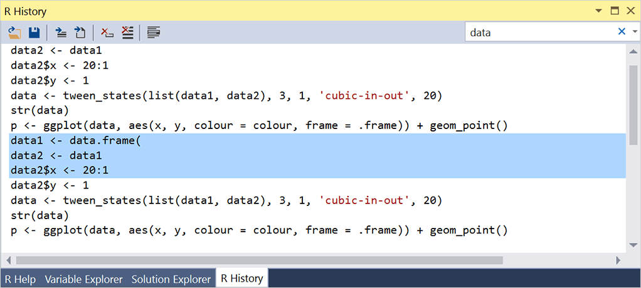Click the horizontal scrollbar left arrow
This screenshot has width=641, height=288.
[8, 260]
